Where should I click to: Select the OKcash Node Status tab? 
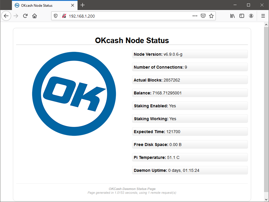point(44,5)
